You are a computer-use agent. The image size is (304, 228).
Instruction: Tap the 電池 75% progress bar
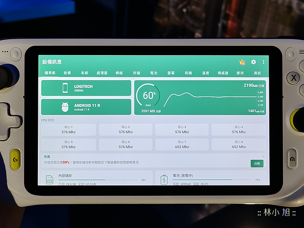click(212, 180)
